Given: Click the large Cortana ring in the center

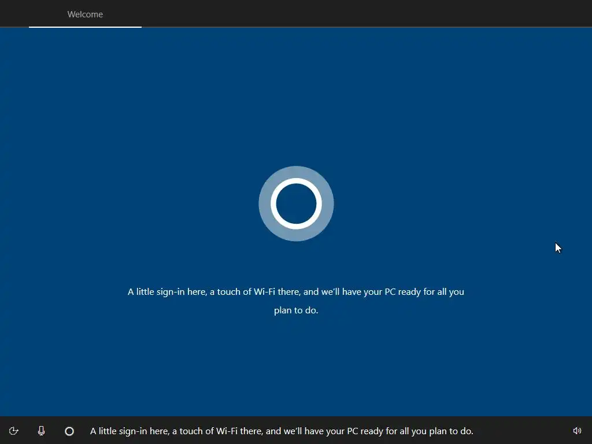Looking at the screenshot, I should pos(296,203).
